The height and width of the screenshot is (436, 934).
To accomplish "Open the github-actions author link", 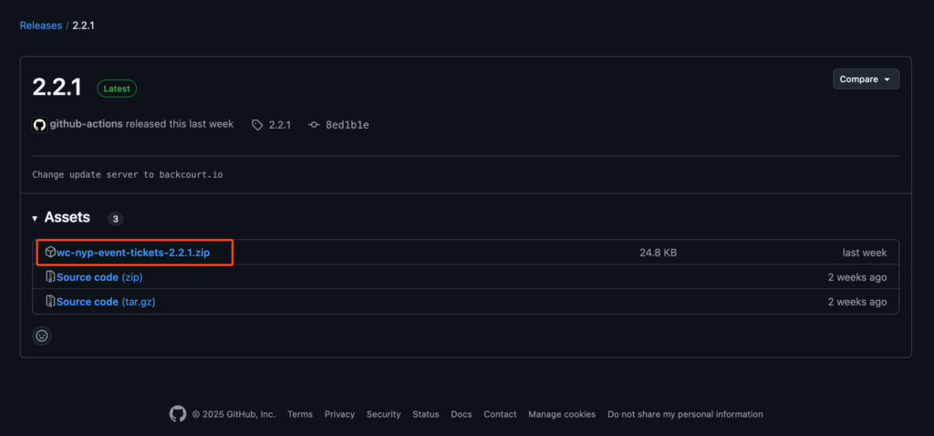I will (x=87, y=124).
